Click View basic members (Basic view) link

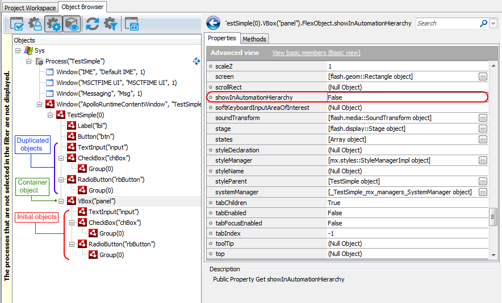click(x=316, y=53)
